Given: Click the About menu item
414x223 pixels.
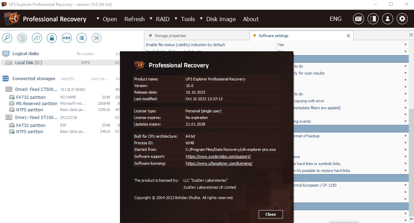Looking at the screenshot, I should tap(251, 19).
